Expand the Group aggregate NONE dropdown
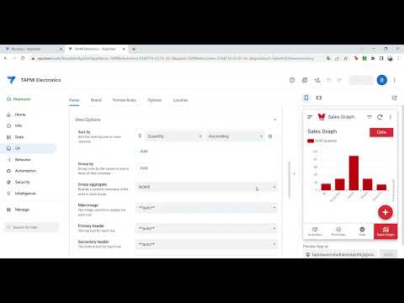Screen dimensions: 404x303 click(x=206, y=187)
